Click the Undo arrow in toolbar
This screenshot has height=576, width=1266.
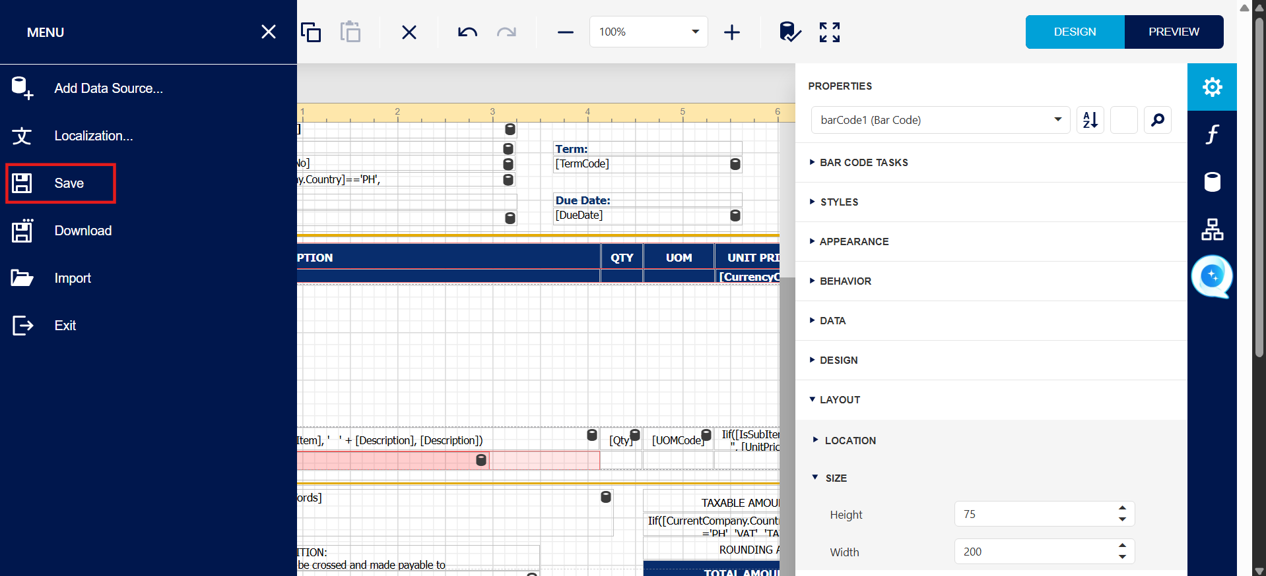click(467, 32)
